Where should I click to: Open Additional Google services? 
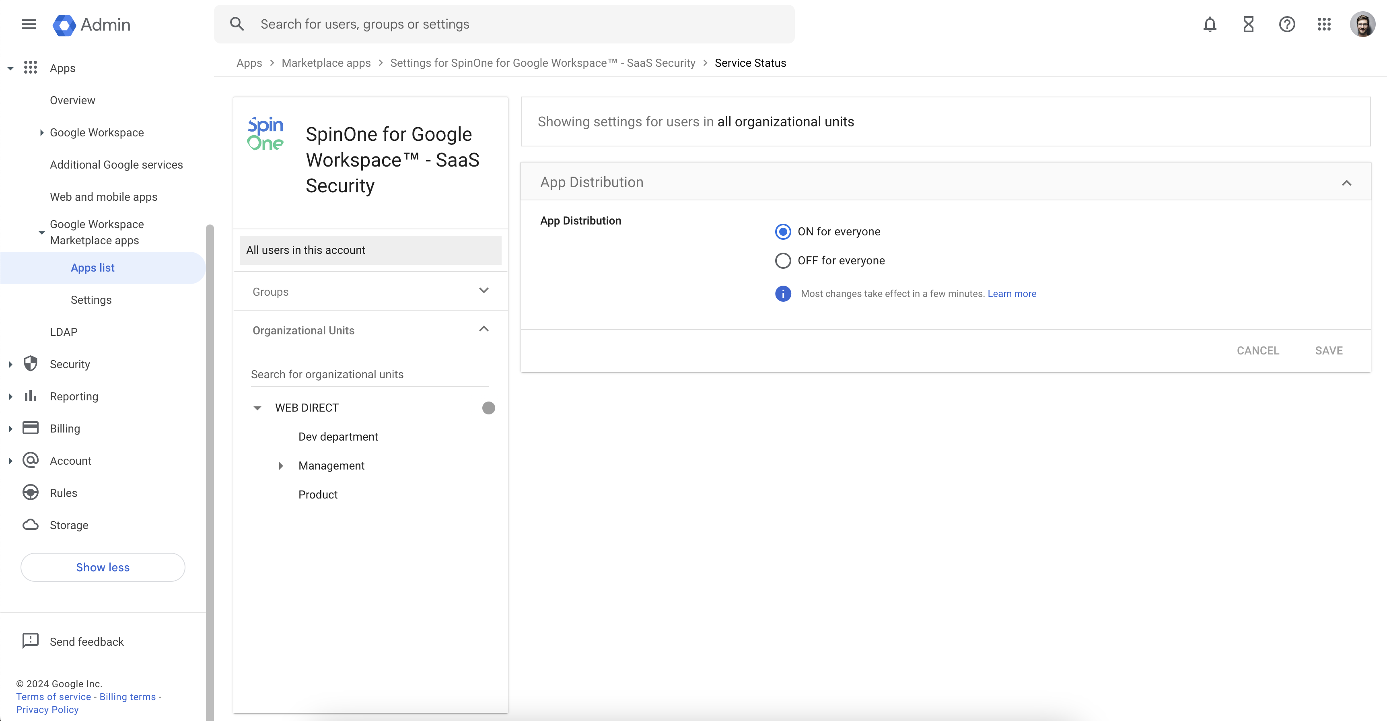click(116, 165)
